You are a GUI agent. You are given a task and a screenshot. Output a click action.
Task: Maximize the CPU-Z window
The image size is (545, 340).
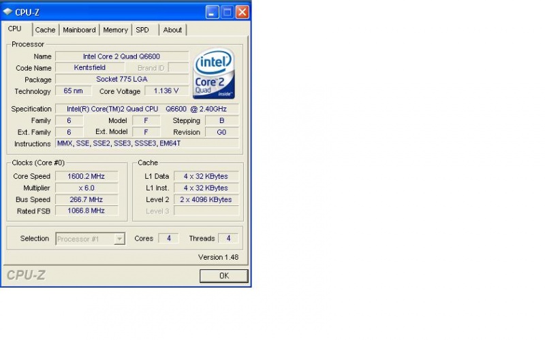[227, 12]
